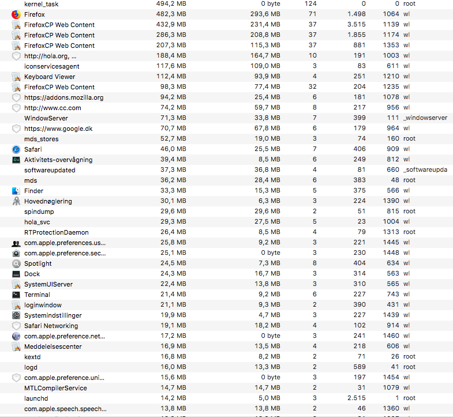
Task: Click the 46,0 MB memory of Safari
Action: 173,149
